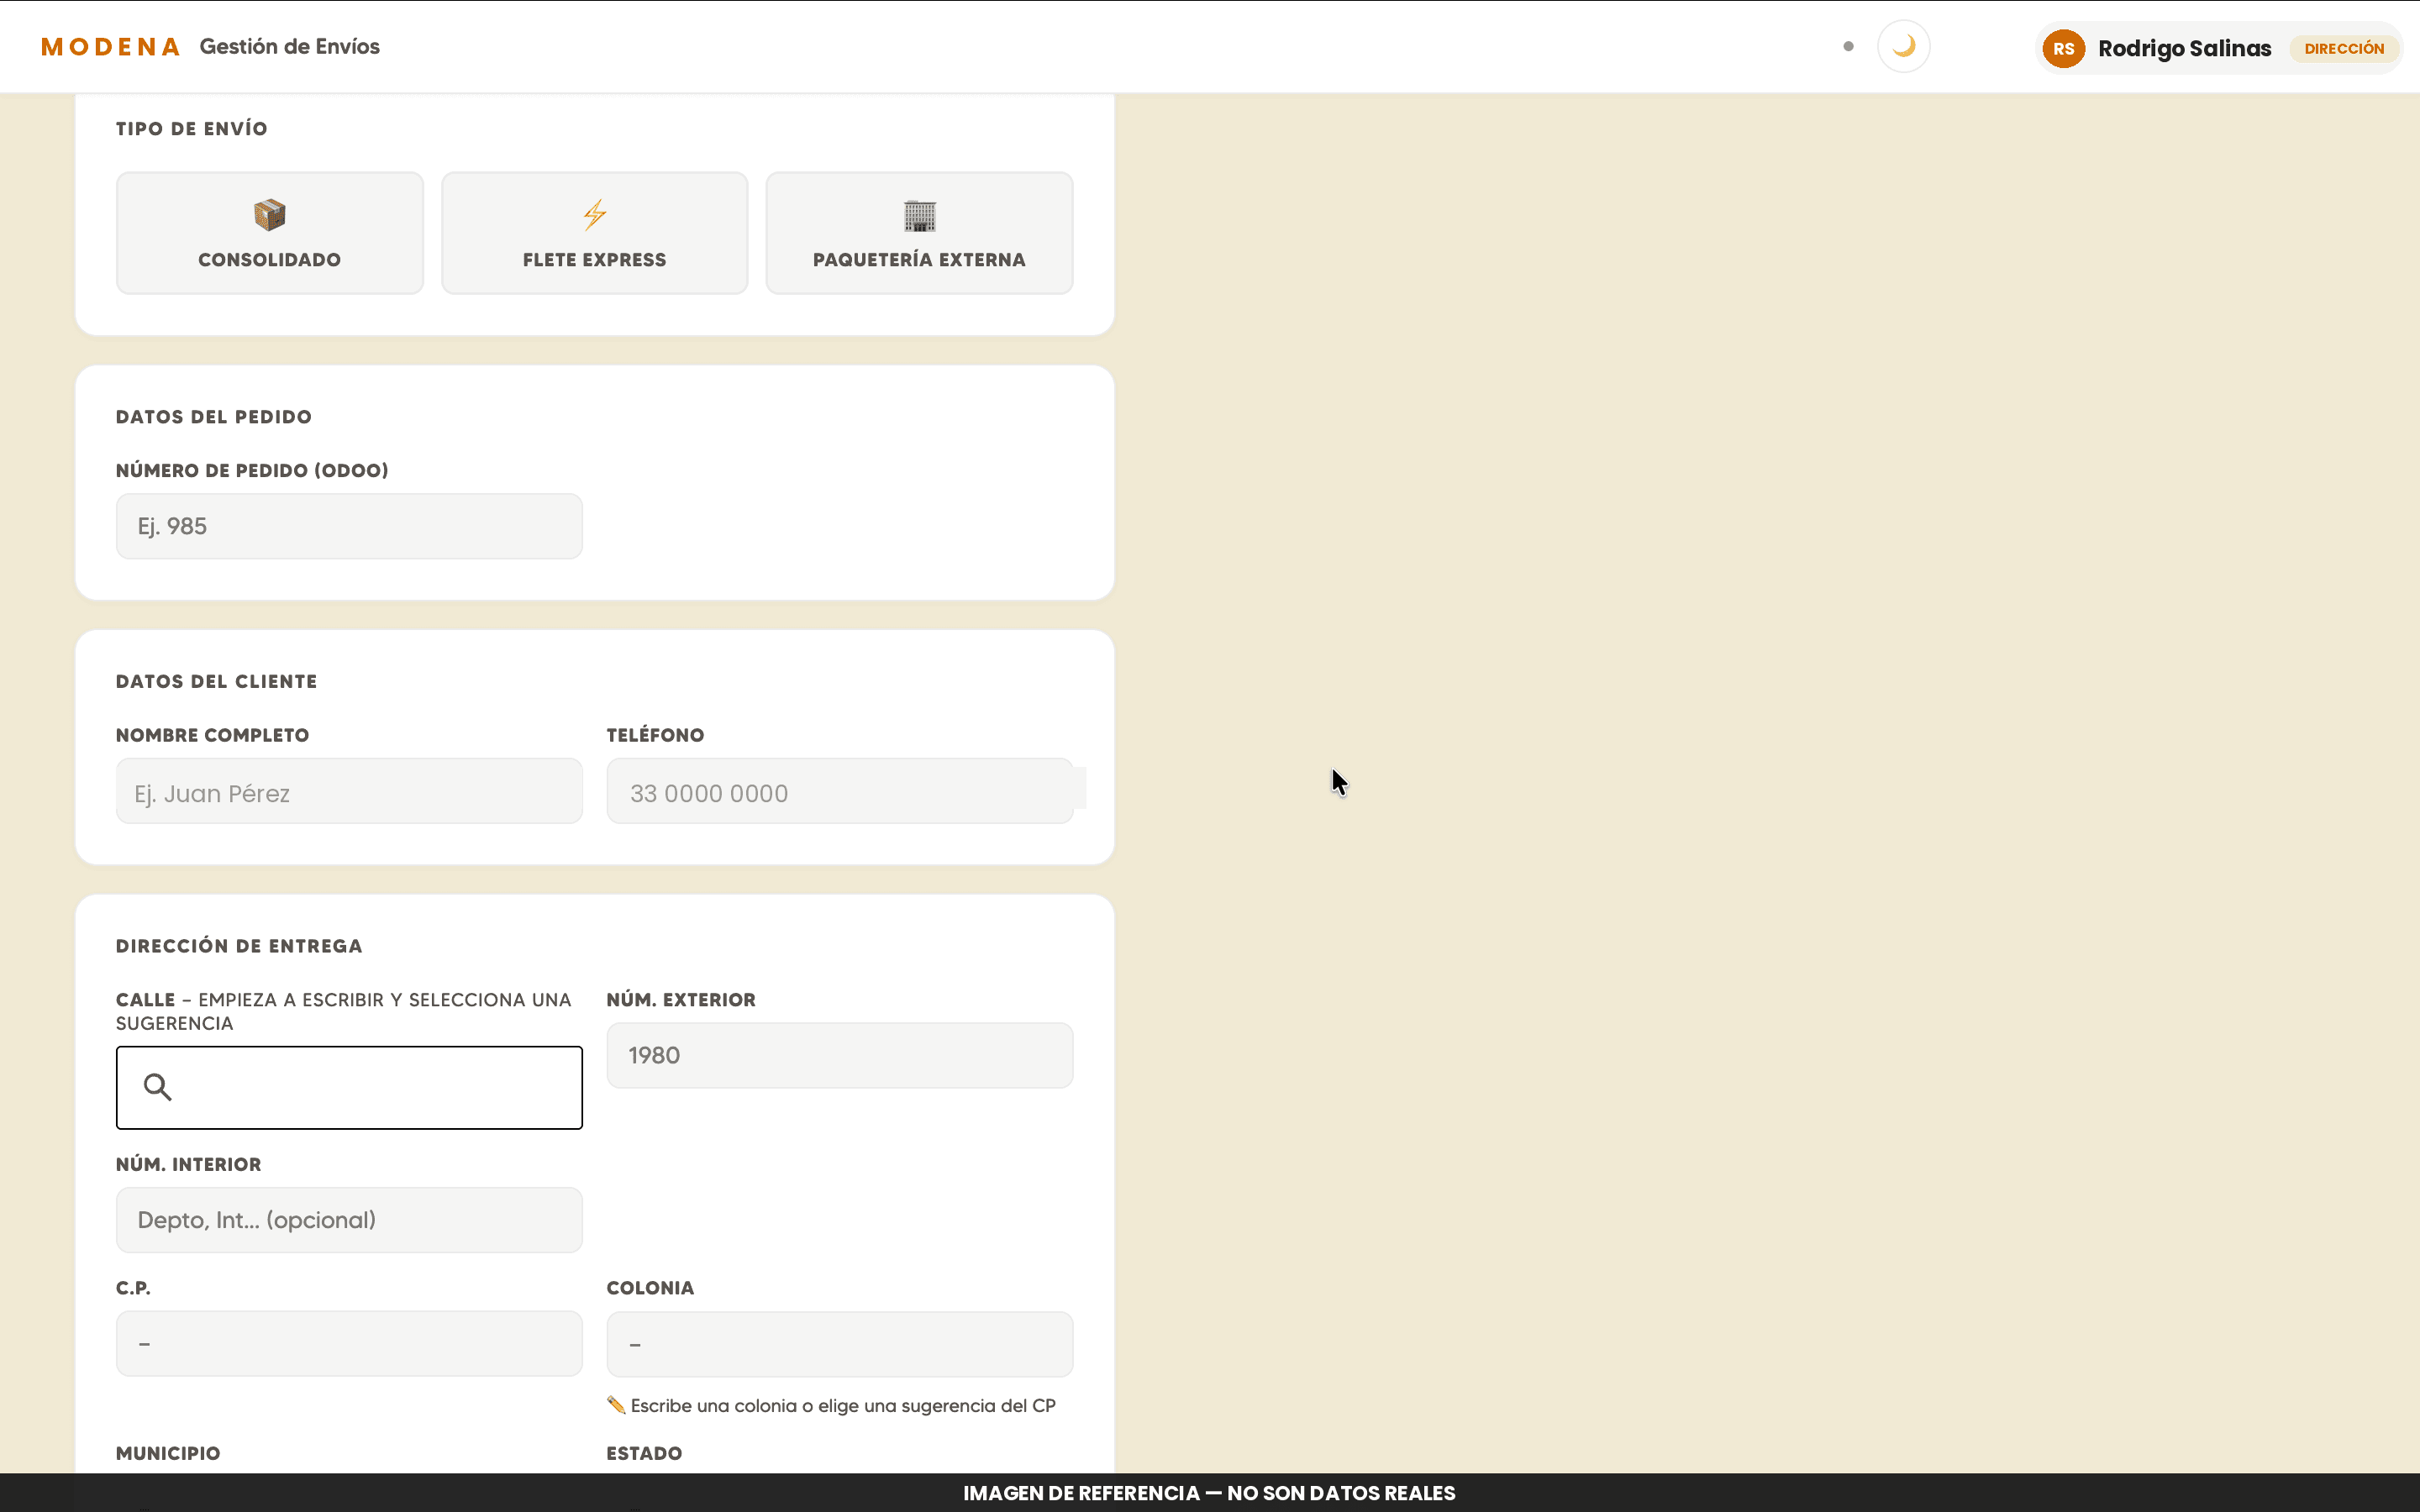
Task: Click the MODENA logo
Action: click(x=111, y=47)
